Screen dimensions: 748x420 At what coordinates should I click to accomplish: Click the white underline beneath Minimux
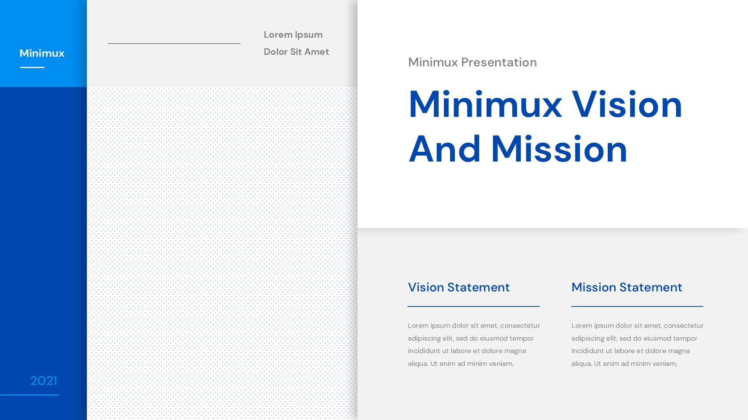tap(32, 67)
